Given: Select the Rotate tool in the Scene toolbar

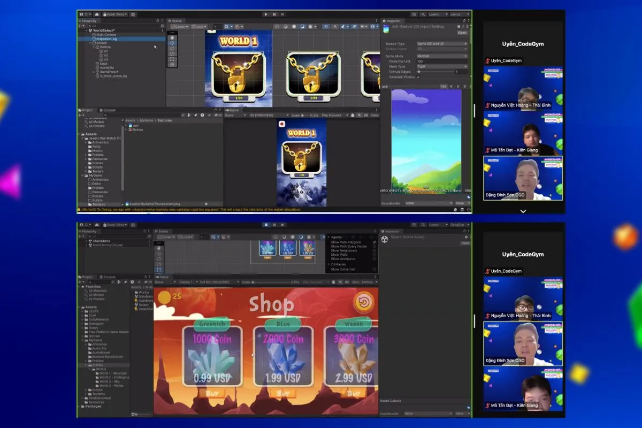Looking at the screenshot, I should [172, 48].
